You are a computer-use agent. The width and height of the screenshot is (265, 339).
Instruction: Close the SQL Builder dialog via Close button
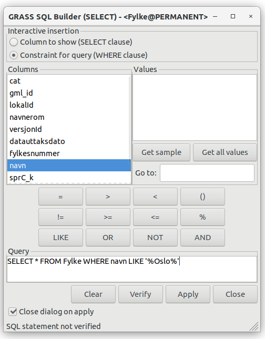[x=236, y=294]
